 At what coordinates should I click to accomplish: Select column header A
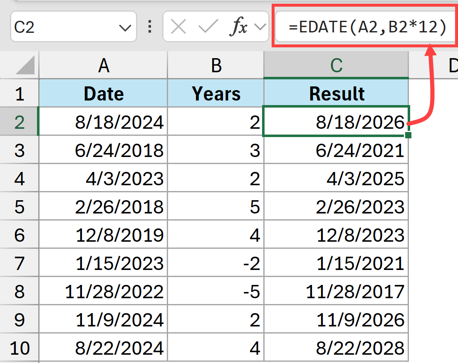pyautogui.click(x=103, y=66)
